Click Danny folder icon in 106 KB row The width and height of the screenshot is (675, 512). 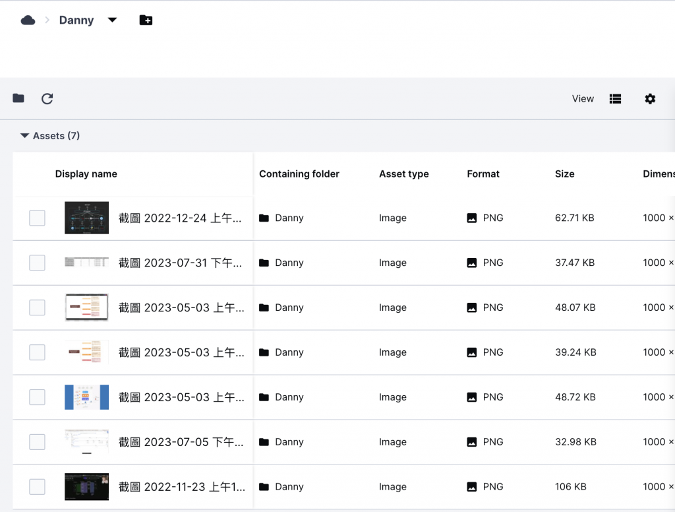(264, 487)
